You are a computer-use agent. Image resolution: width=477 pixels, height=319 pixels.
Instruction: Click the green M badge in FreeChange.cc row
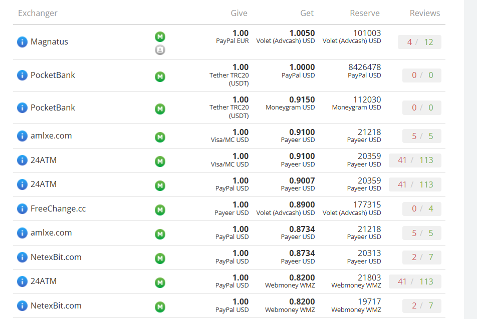coord(160,210)
